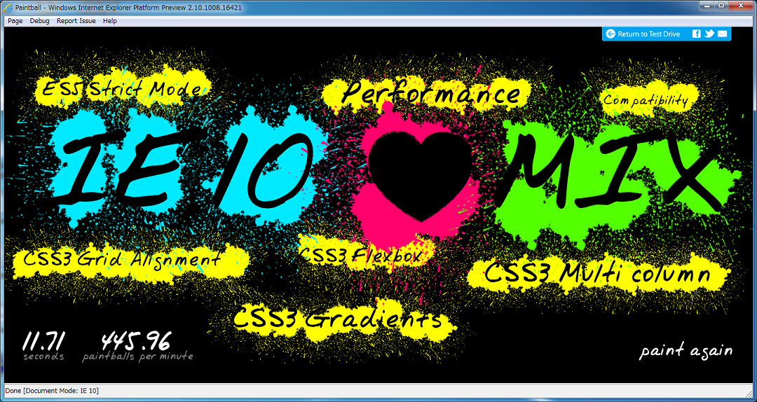Open the Report Issue menu

[x=76, y=21]
